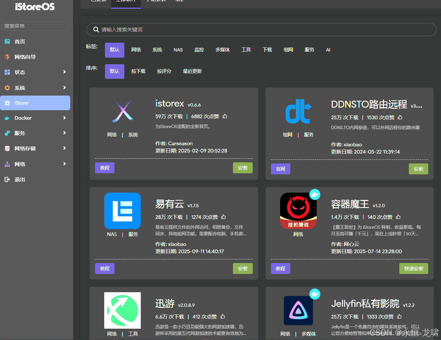Click the 首页 dashboard icon in sidebar
Screen dimensions: 441x340
(x=7, y=42)
